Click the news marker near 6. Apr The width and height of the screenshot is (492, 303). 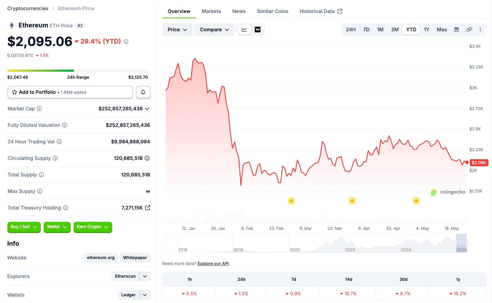pyautogui.click(x=352, y=201)
